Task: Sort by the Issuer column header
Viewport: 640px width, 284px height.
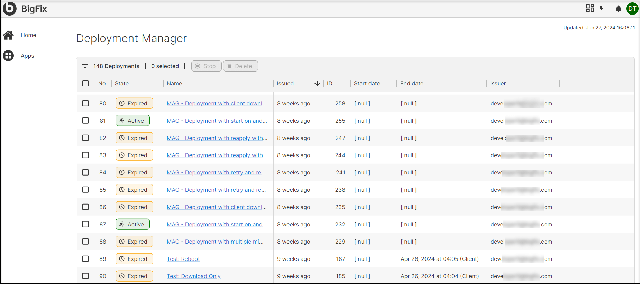Action: pos(498,83)
